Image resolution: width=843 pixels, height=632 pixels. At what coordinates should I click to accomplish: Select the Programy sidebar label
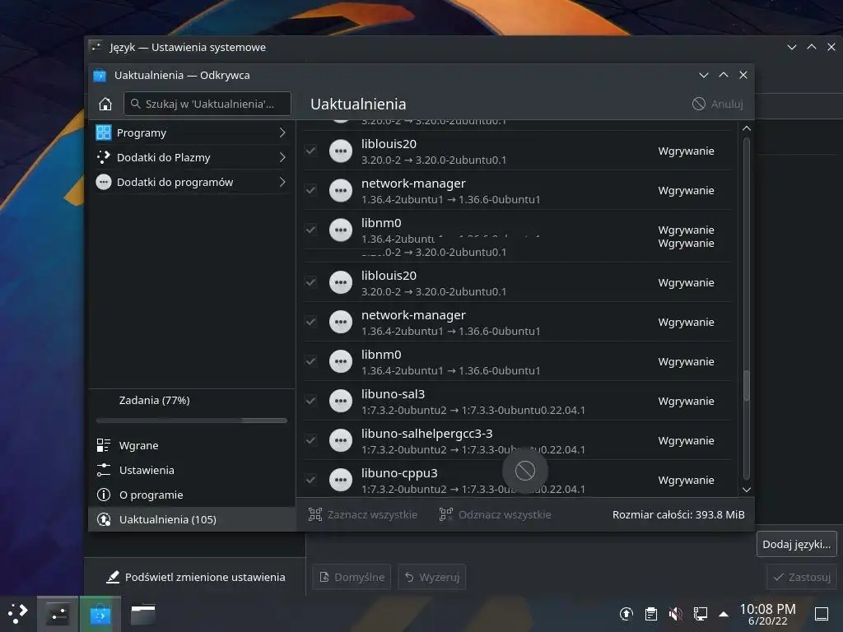142,132
